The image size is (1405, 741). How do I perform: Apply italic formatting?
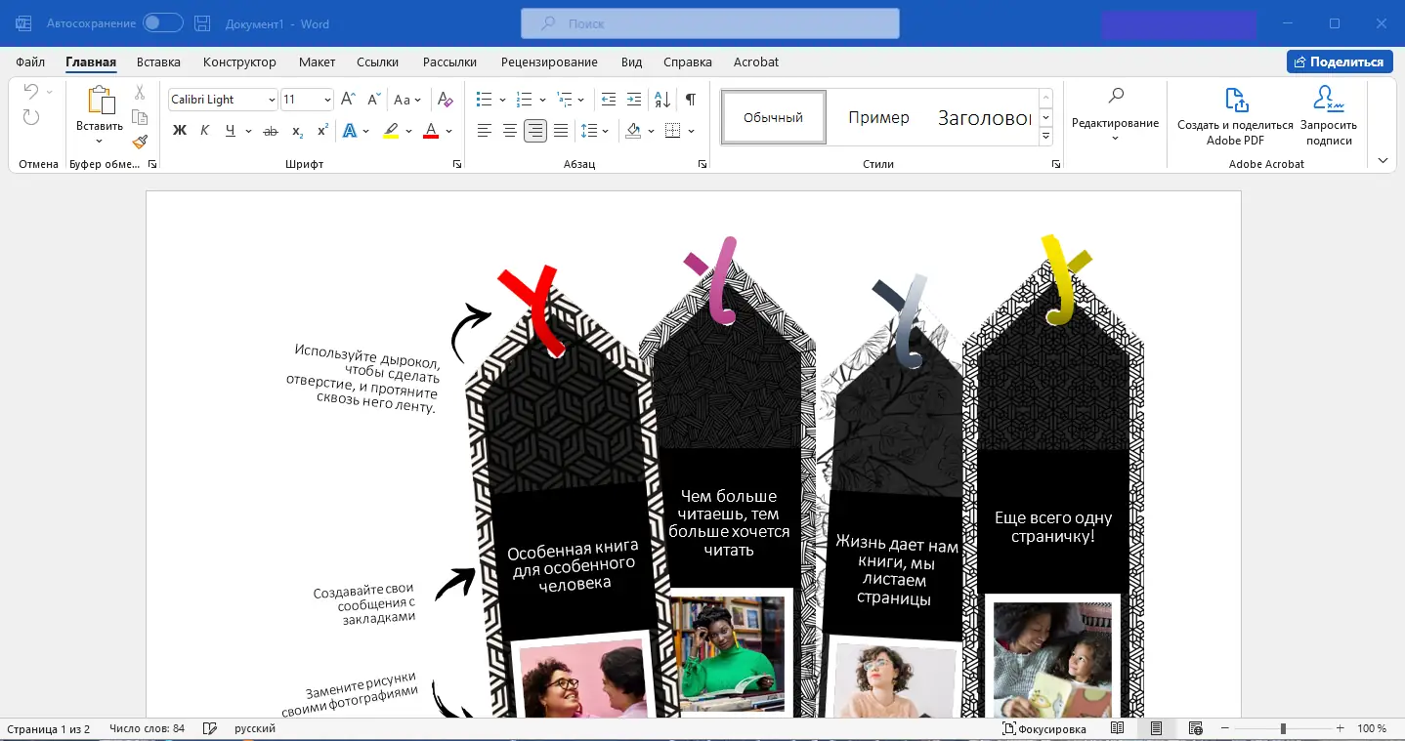[204, 130]
